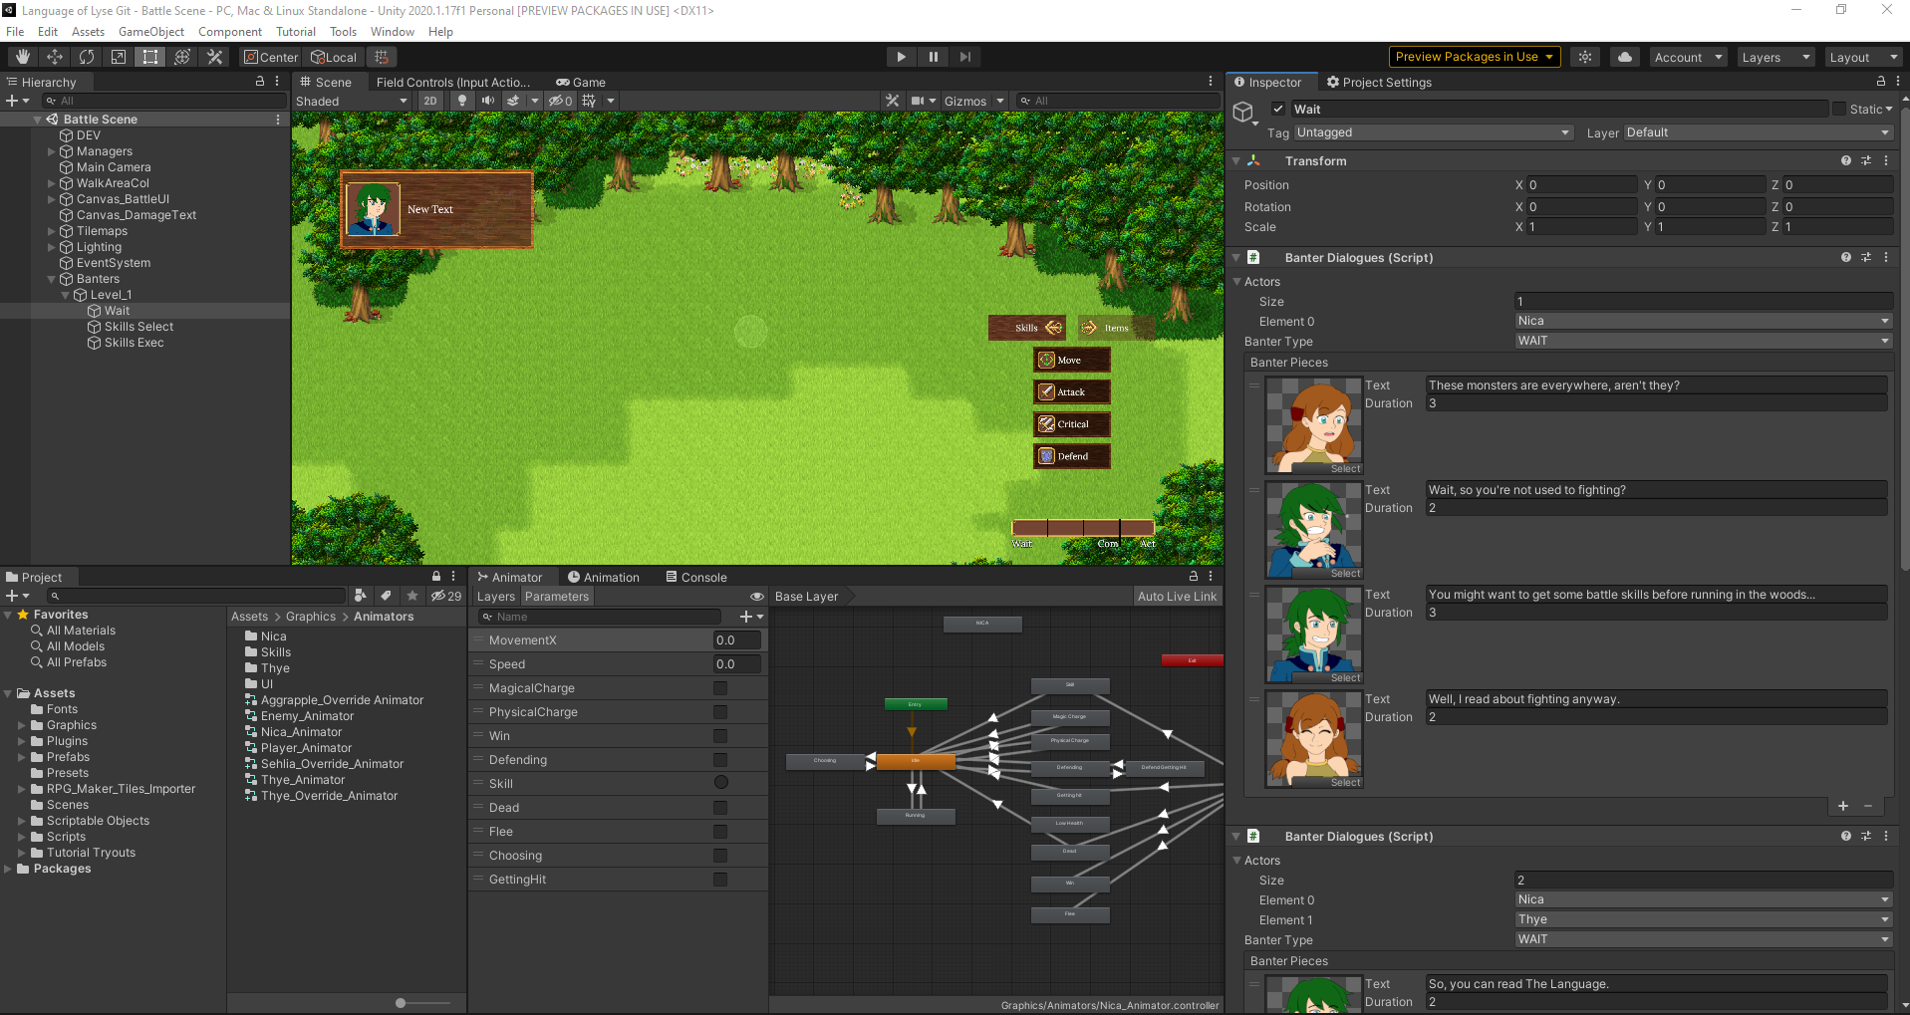Open Gizmos dropdown
This screenshot has height=1015, width=1910.
pos(973,101)
